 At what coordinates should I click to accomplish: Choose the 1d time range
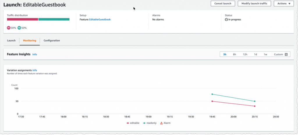[x=255, y=55]
